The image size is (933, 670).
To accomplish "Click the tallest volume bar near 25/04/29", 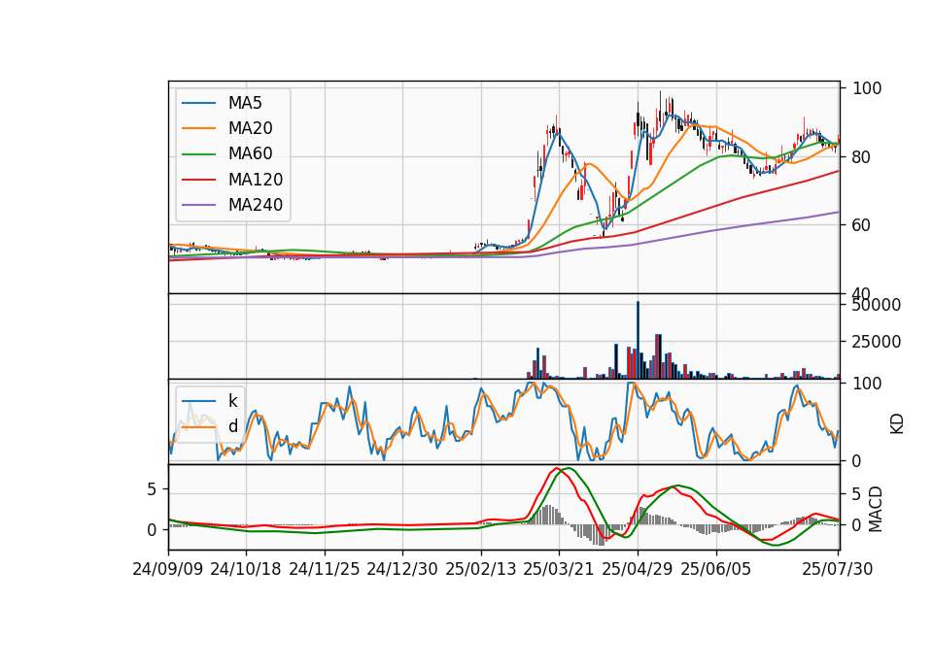I will click(638, 340).
